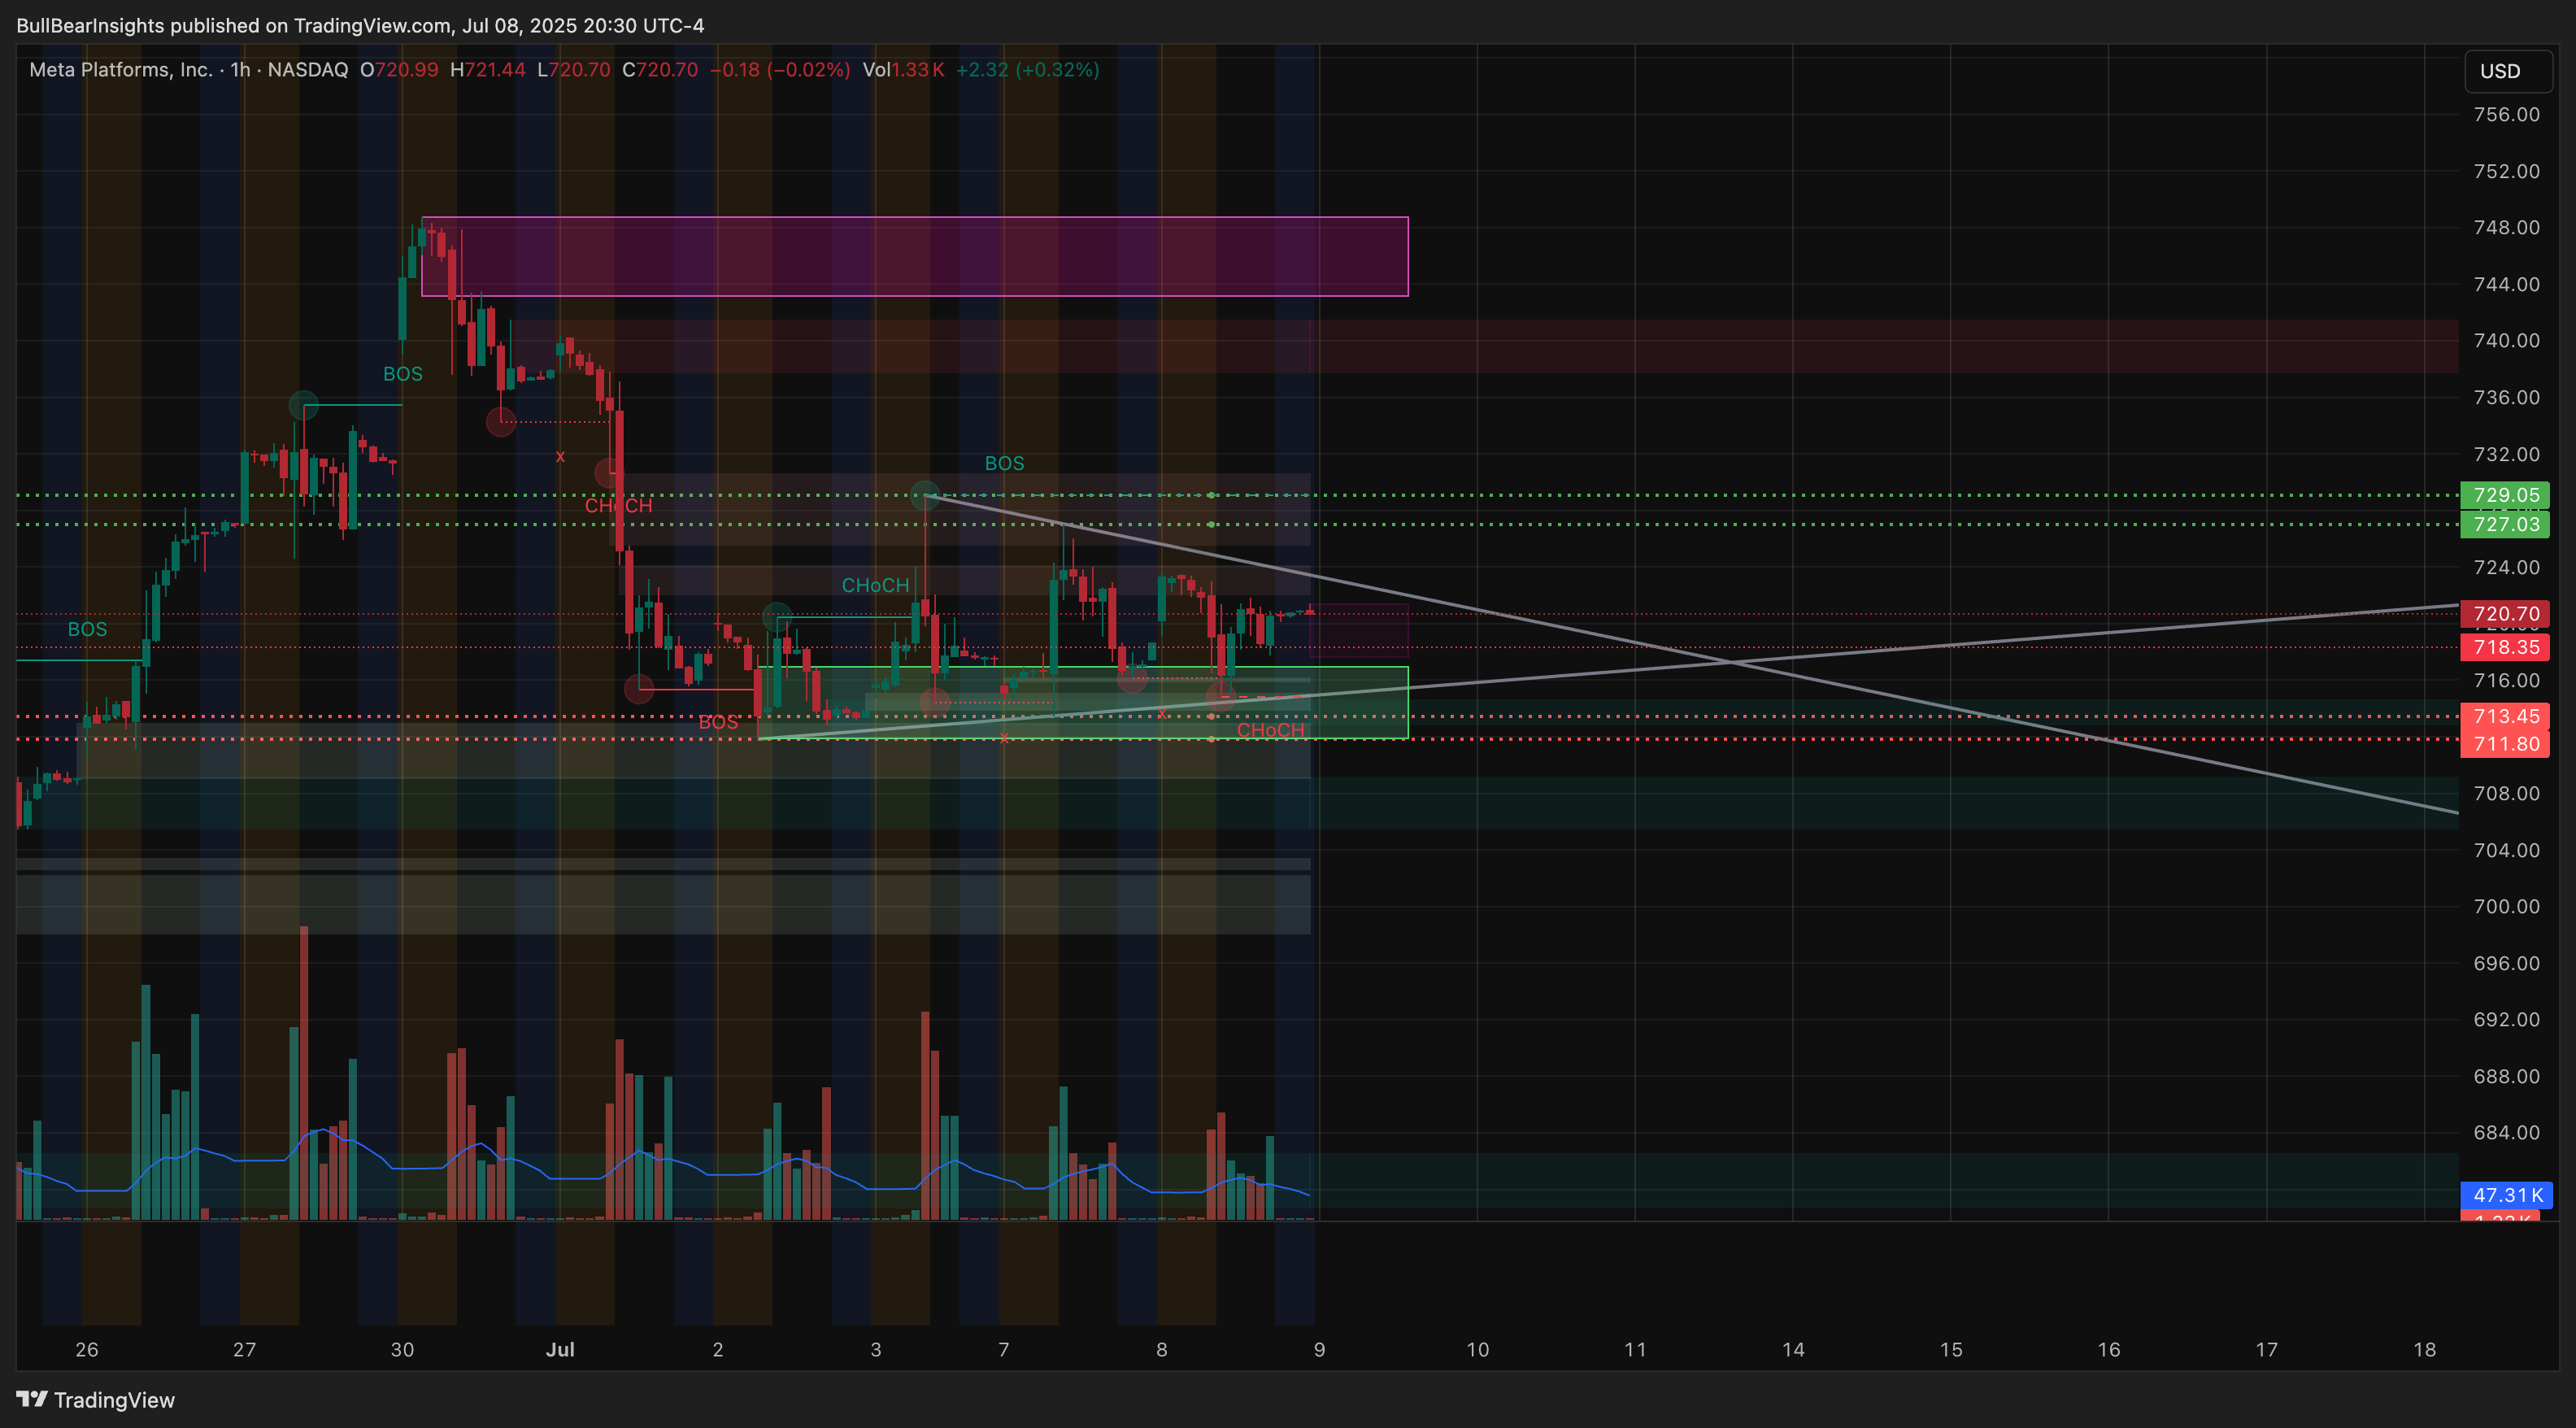Click the green CHoCH label near July 3

tap(875, 585)
